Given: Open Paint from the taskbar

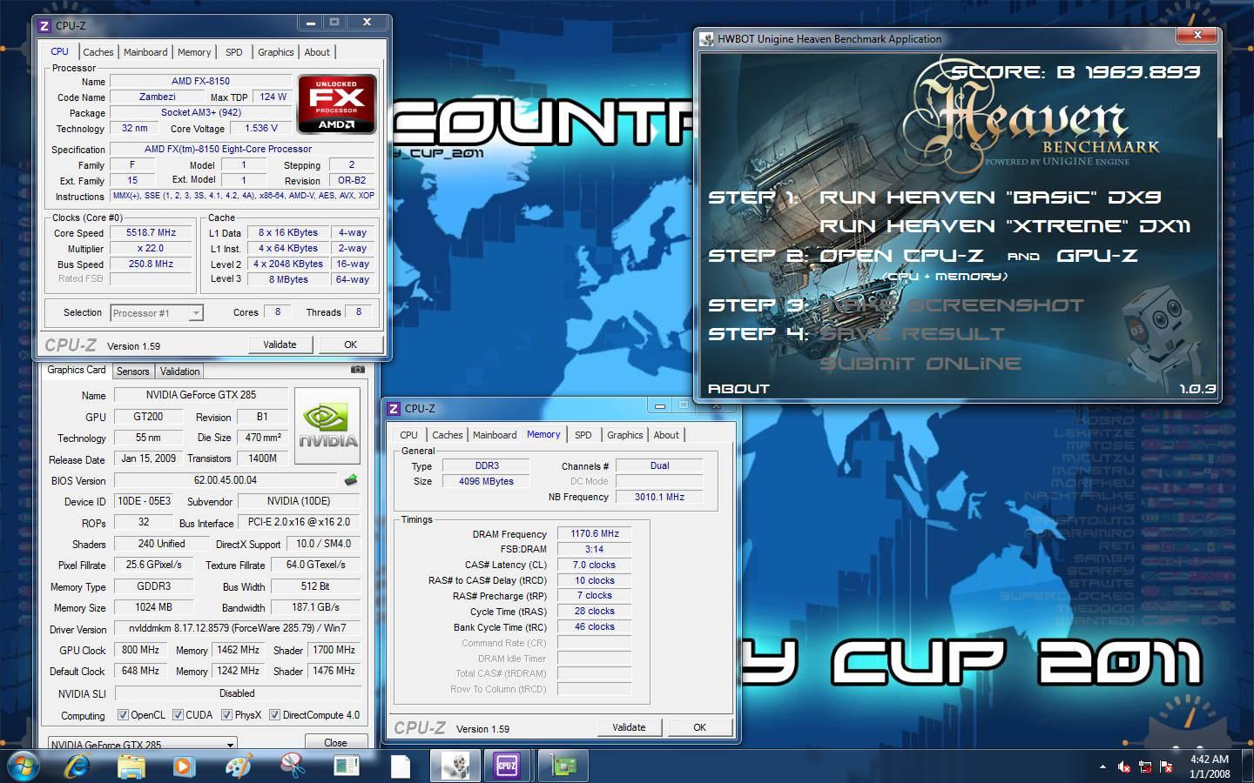Looking at the screenshot, I should (x=238, y=766).
